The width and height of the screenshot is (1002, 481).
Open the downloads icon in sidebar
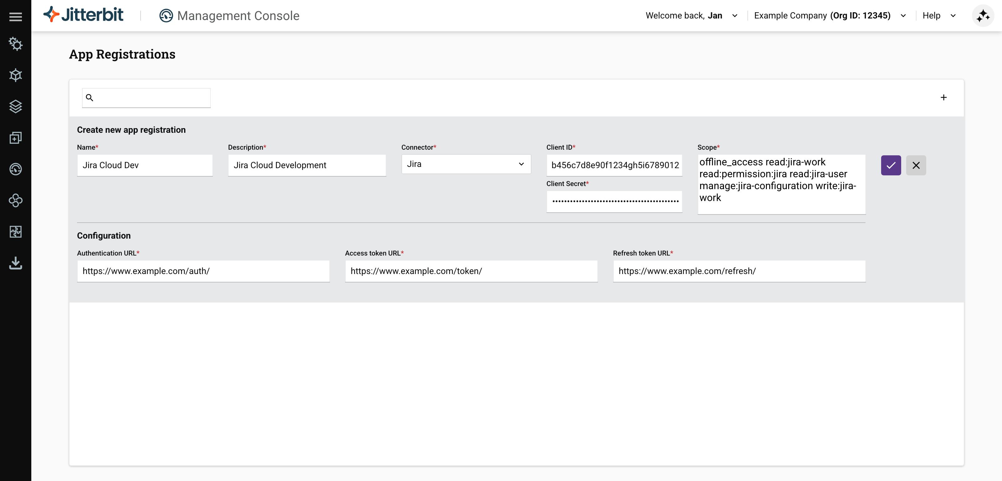coord(16,263)
